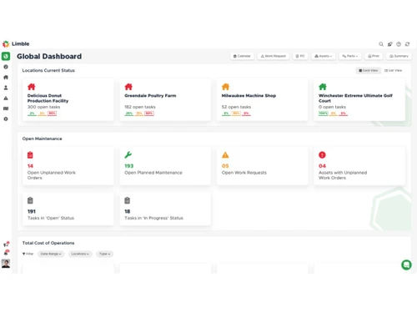Click the clipboard icon above 191 tasks
The width and height of the screenshot is (417, 313).
pos(30,200)
